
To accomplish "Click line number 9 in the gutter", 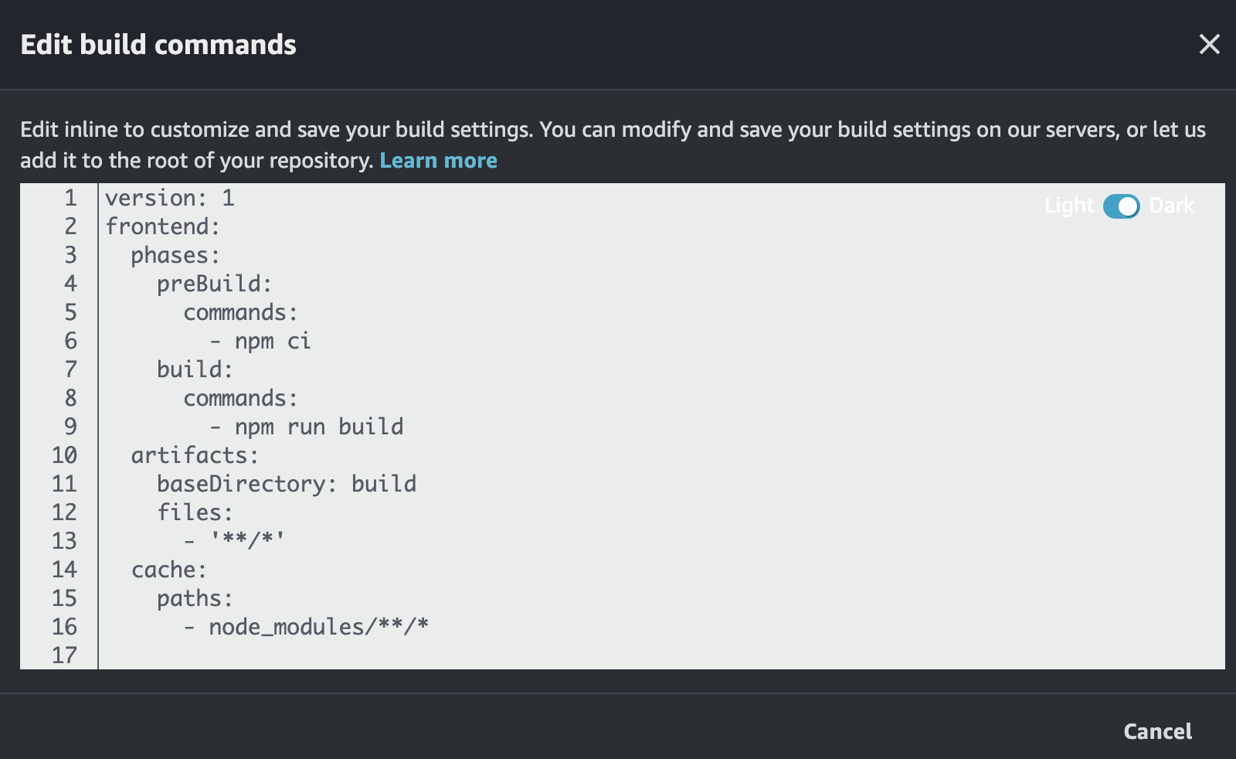I will (x=70, y=426).
